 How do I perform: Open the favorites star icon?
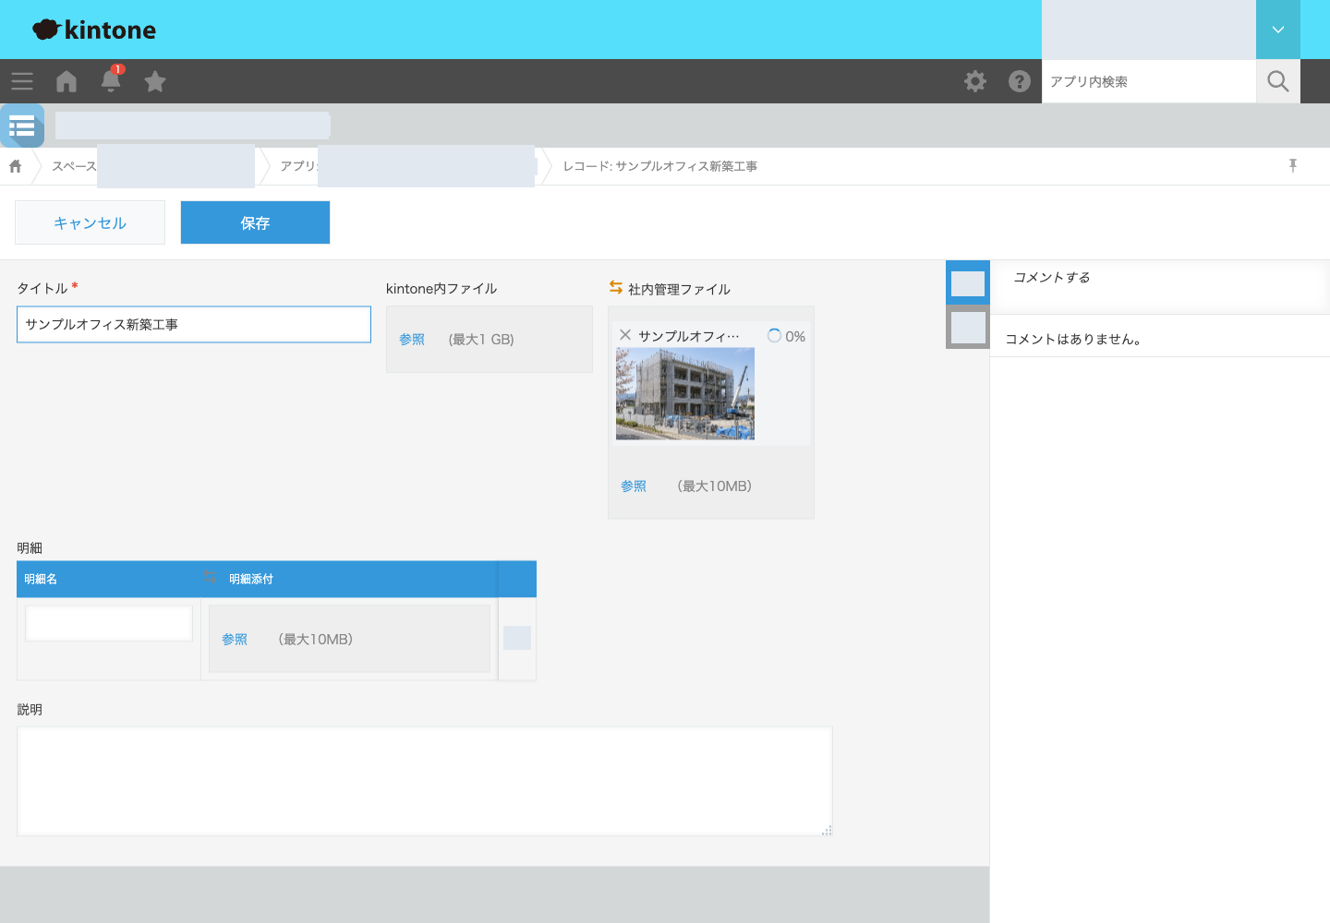click(155, 81)
